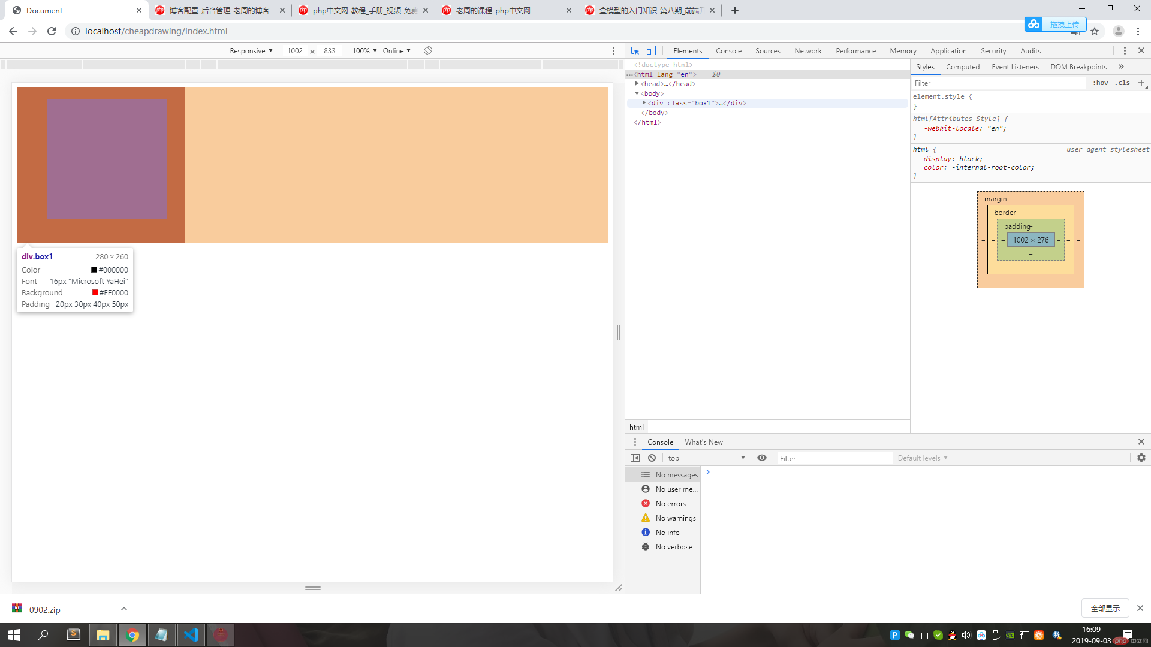
Task: Open the Default levels dropdown
Action: [923, 458]
